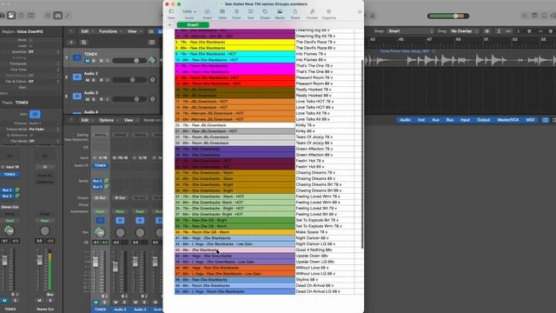Click the track icon in Logic inspector
This screenshot has height=313, width=556.
[35, 114]
